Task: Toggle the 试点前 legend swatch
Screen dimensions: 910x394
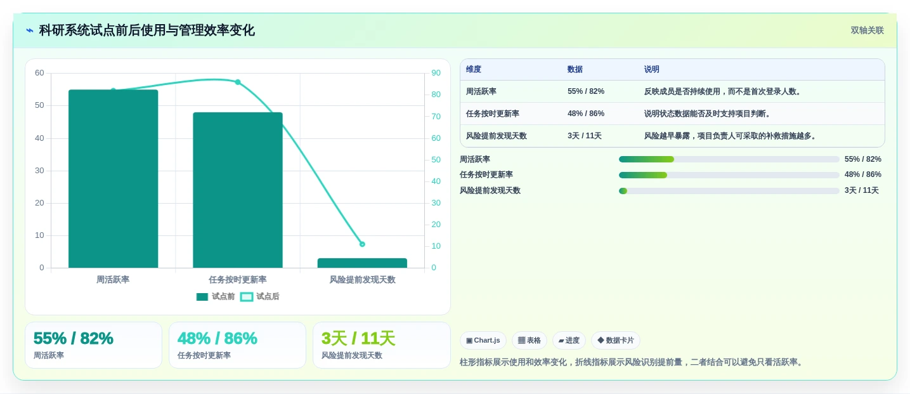Action: tap(202, 296)
